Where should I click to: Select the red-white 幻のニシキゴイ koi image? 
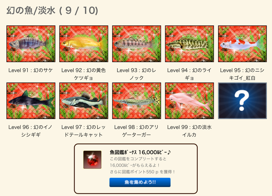pyautogui.click(x=242, y=44)
